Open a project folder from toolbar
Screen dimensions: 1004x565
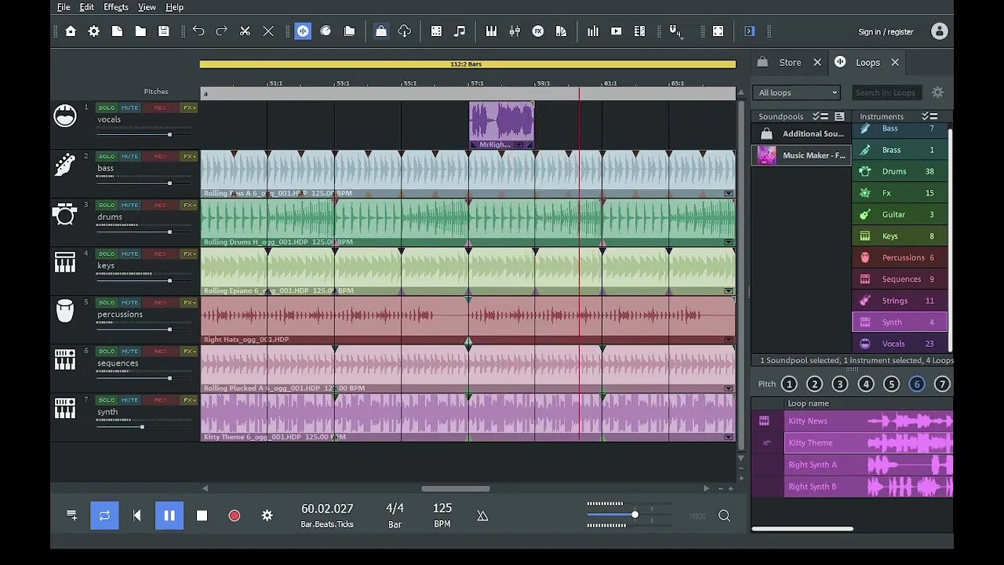point(140,31)
